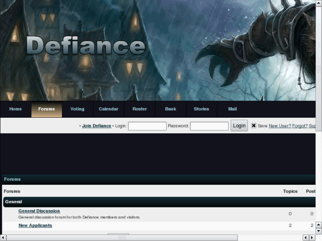Image resolution: width=322 pixels, height=241 pixels.
Task: Click the page scroll-down arrow at bottom right
Action: point(319,231)
